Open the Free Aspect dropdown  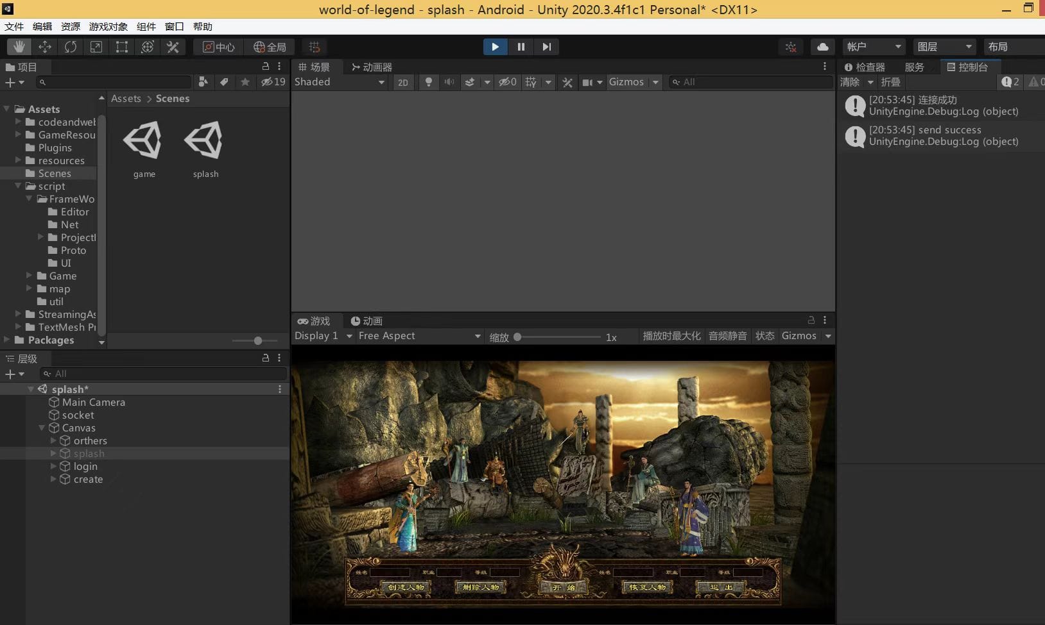click(420, 336)
